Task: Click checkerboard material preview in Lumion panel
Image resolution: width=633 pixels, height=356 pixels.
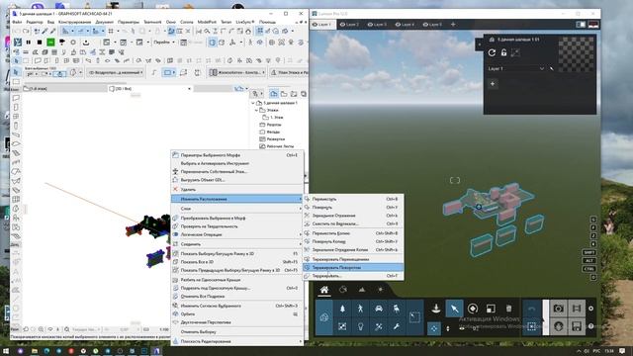Action: coord(576,54)
